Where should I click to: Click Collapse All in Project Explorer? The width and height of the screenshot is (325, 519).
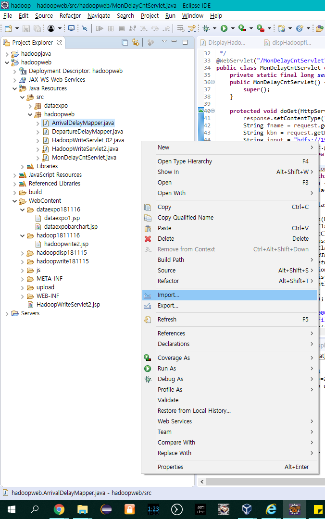click(x=125, y=42)
